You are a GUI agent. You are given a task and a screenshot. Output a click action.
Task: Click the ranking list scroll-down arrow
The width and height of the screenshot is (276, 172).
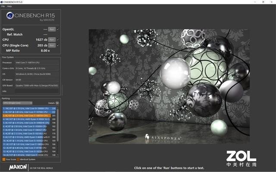click(57, 155)
